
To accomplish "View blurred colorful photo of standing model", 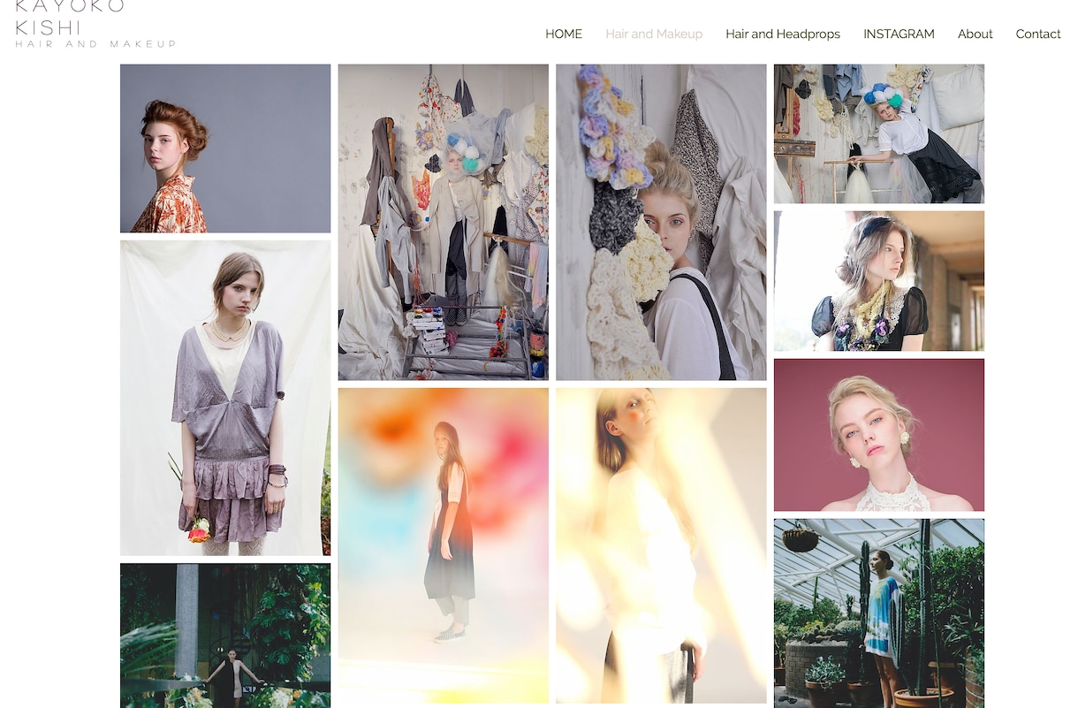I will coord(444,545).
